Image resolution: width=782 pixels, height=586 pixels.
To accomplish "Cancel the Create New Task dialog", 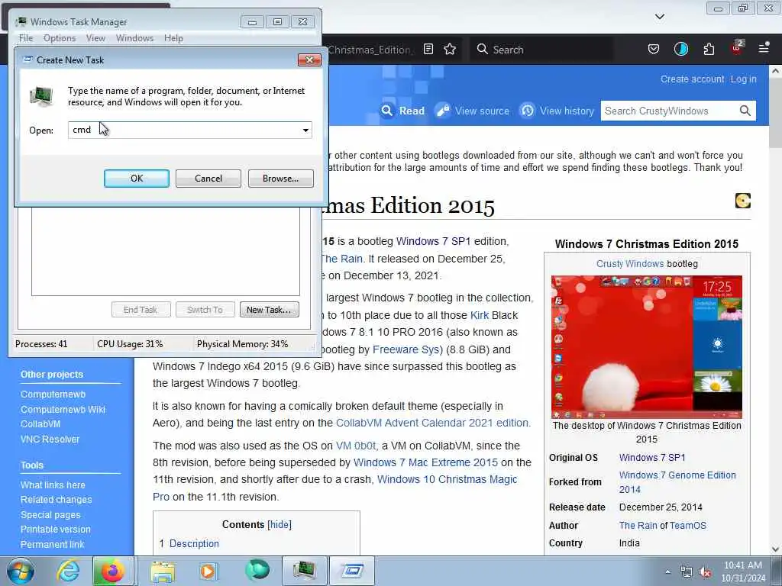I will point(208,179).
